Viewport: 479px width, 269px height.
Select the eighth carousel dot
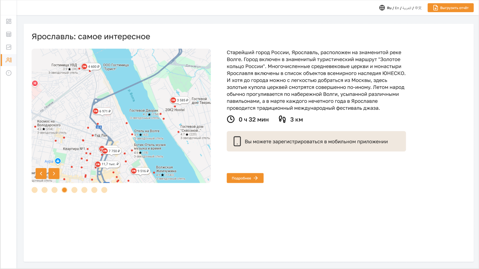(104, 190)
